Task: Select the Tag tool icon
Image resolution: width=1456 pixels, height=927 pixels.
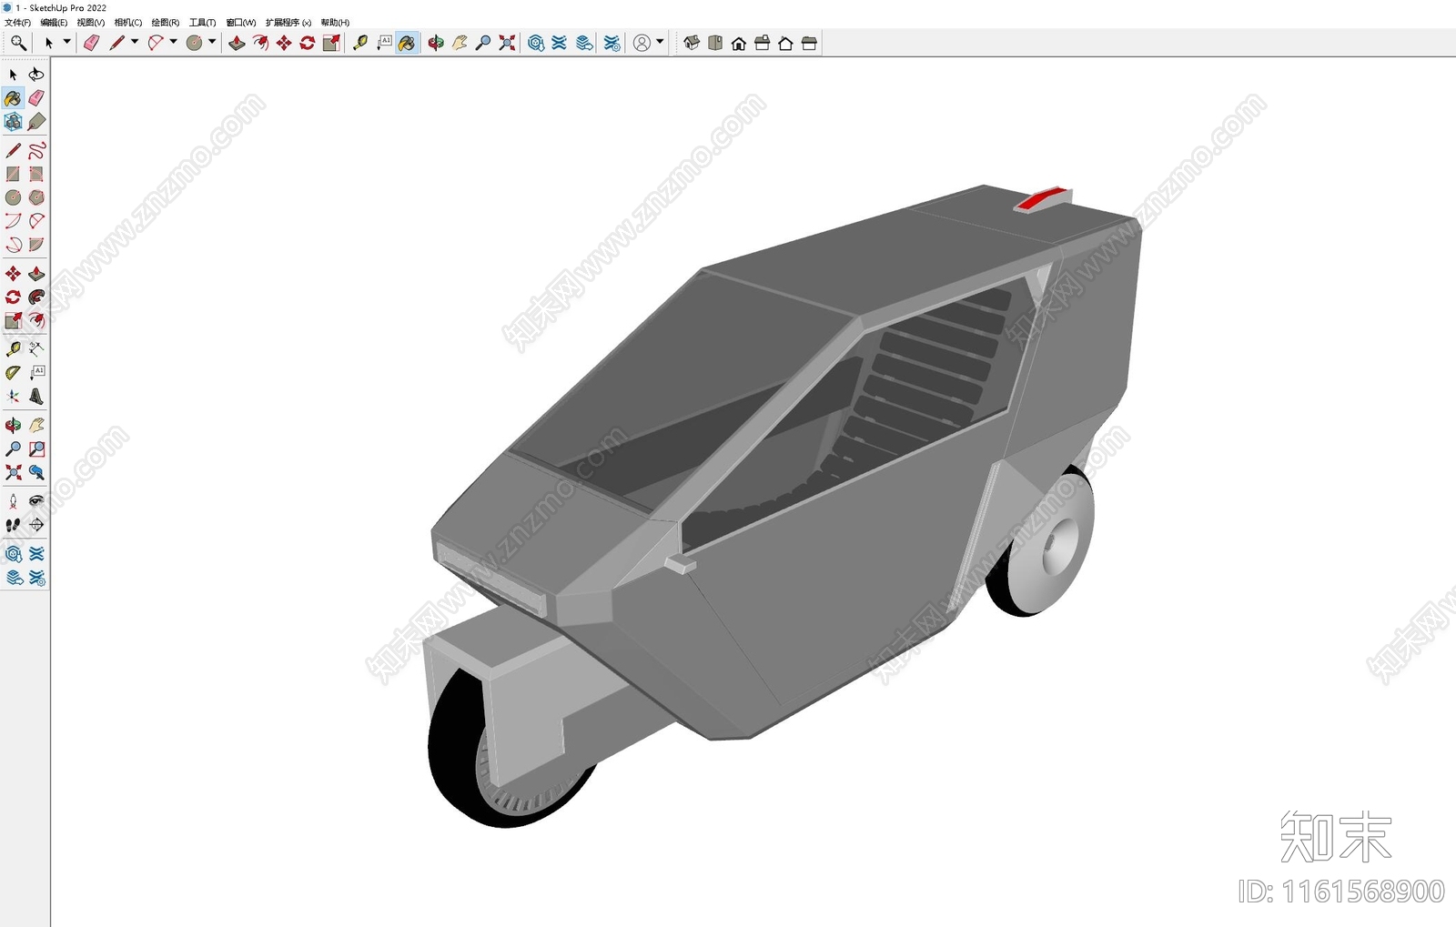Action: click(x=36, y=122)
